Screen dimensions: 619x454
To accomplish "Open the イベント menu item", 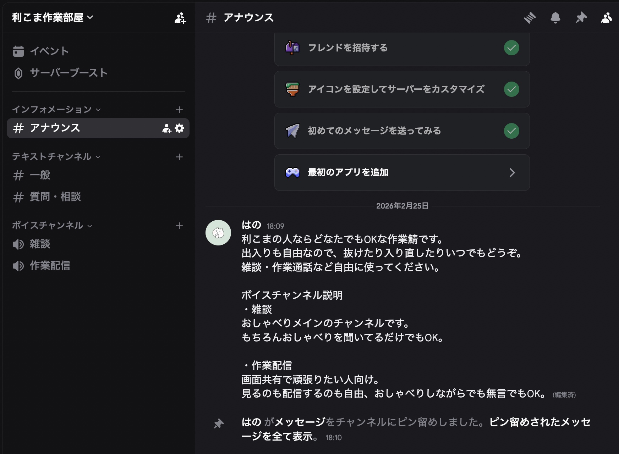I will coord(49,51).
